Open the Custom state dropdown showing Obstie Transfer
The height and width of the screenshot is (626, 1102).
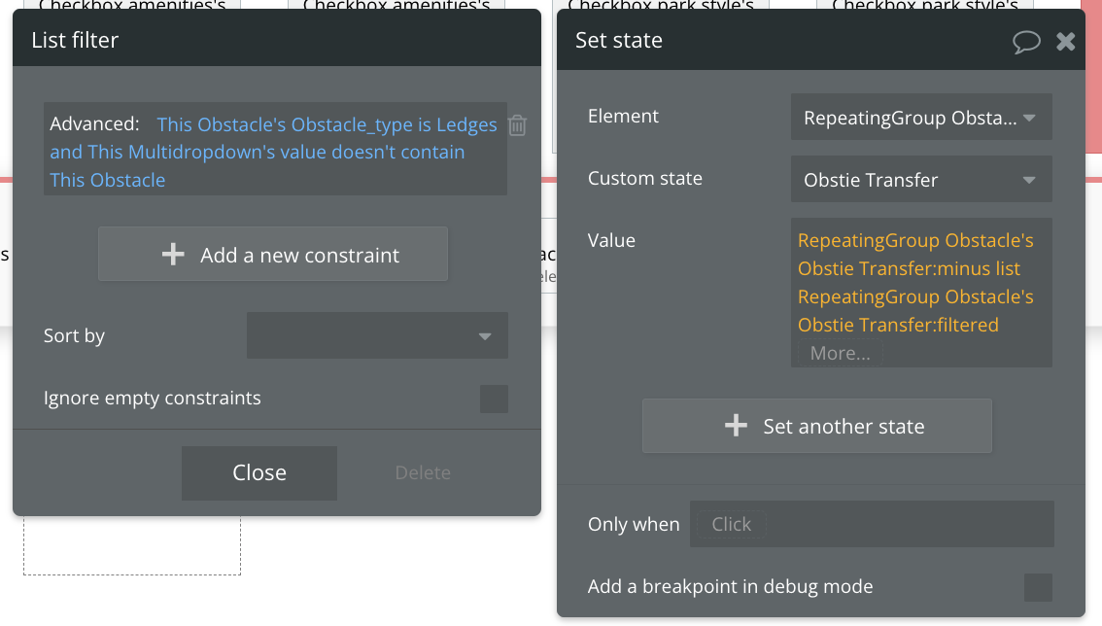[920, 179]
